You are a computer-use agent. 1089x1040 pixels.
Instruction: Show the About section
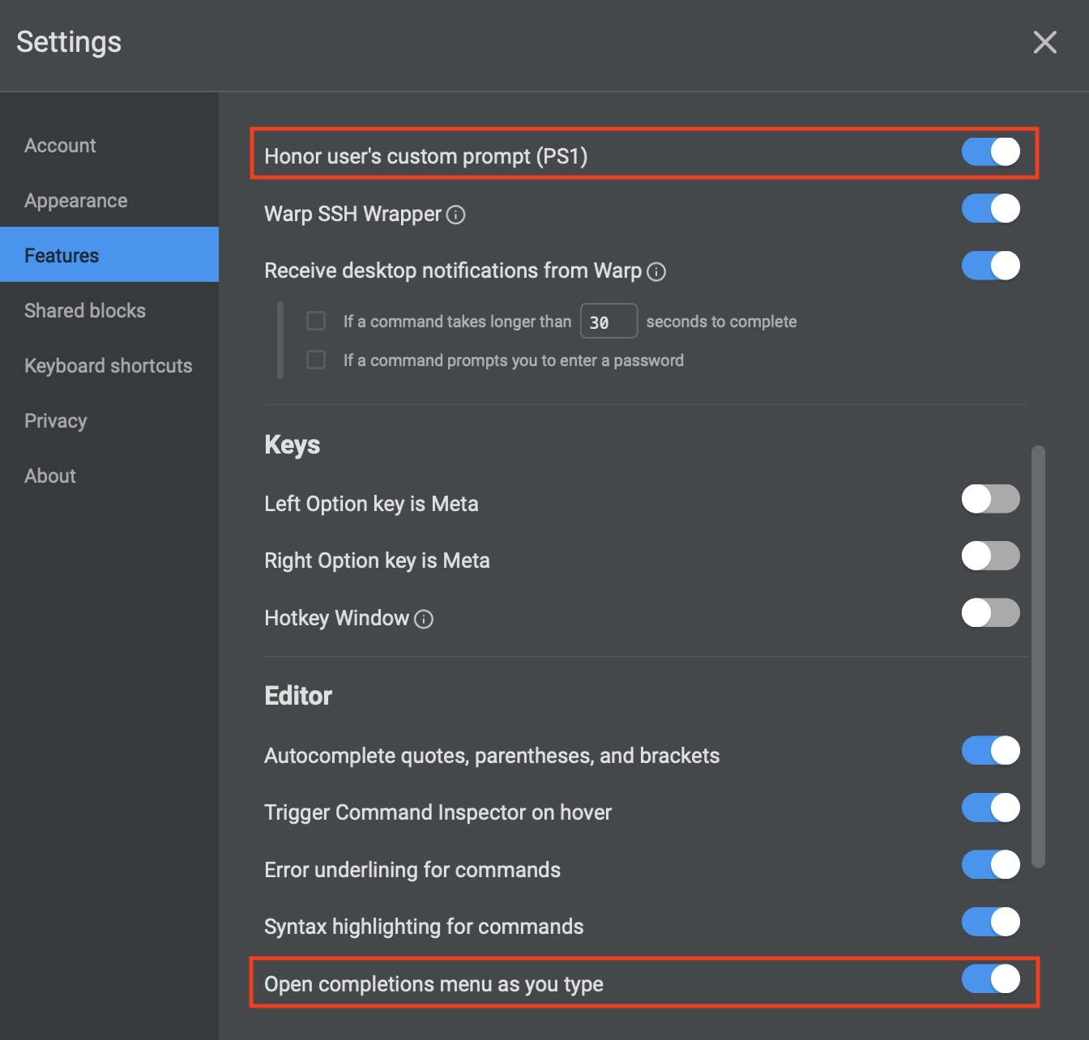[109, 476]
